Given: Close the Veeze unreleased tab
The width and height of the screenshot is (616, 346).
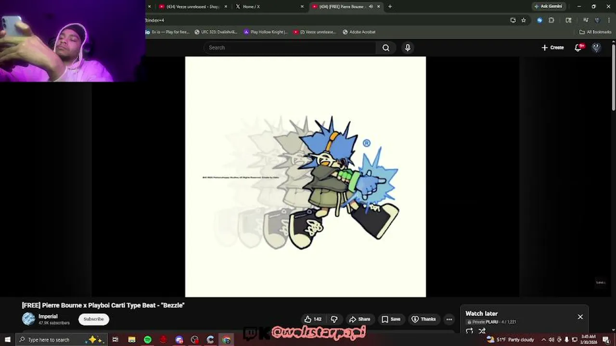Looking at the screenshot, I should click(226, 7).
